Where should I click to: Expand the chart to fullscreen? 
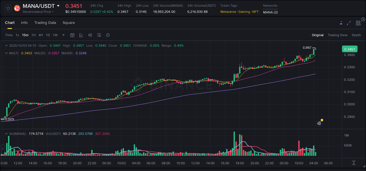point(349,23)
